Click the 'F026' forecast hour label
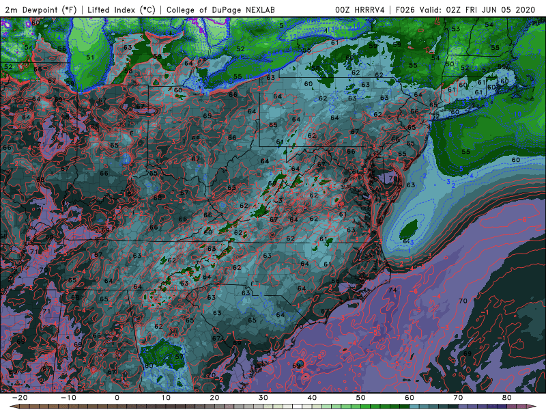This screenshot has width=546, height=410. point(405,10)
